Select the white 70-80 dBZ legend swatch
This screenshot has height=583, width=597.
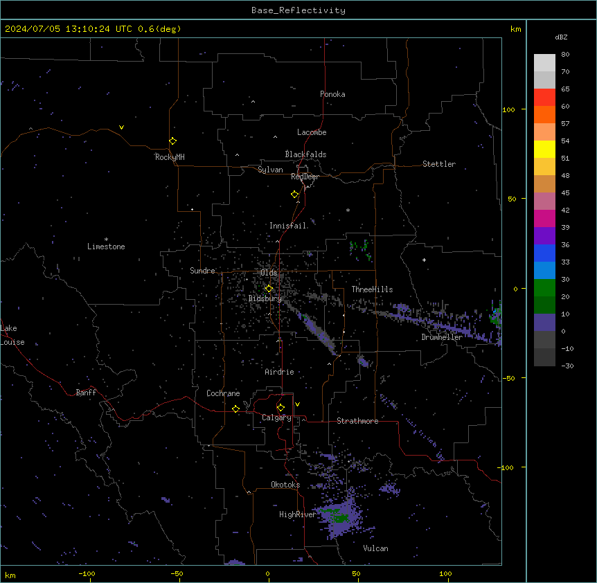[544, 63]
